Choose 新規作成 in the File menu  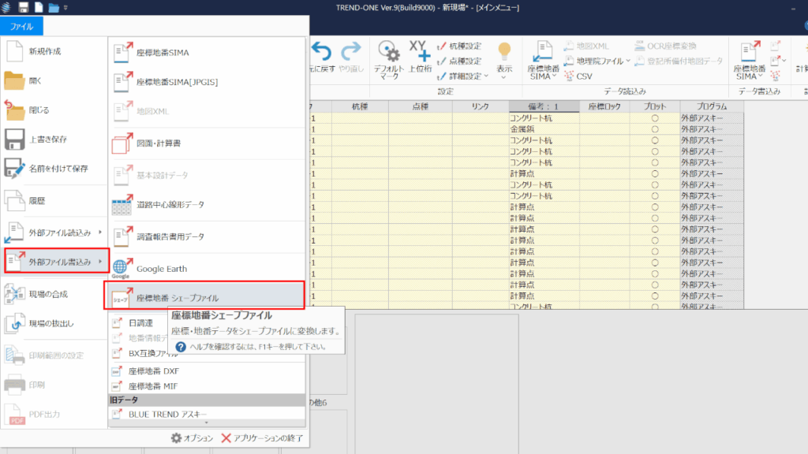(x=54, y=51)
